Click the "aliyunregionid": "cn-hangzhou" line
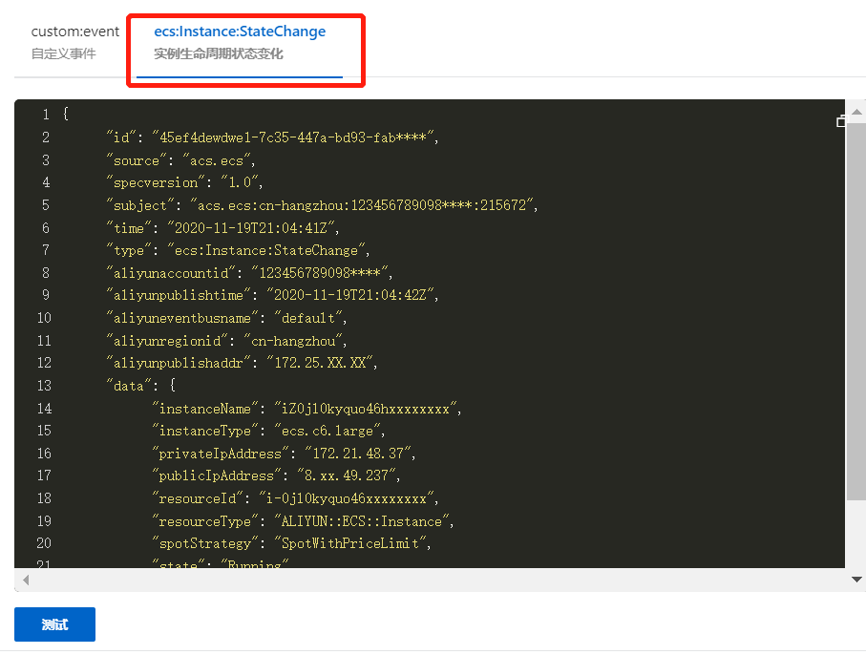 click(x=226, y=341)
